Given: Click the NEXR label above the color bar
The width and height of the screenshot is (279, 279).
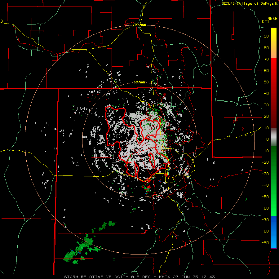Looking at the screenshot, I should coord(272,19).
